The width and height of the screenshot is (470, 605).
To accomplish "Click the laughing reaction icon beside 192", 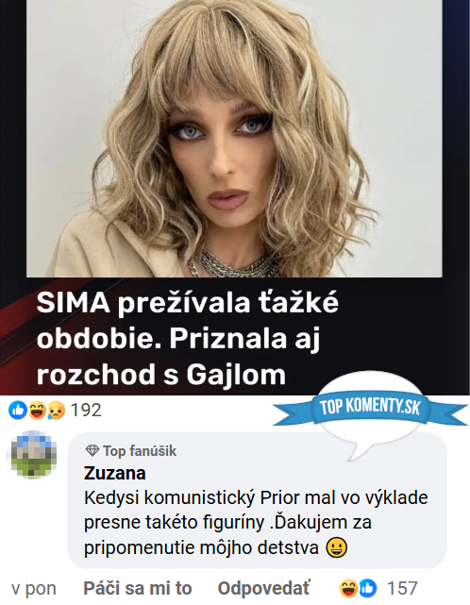I will point(38,410).
